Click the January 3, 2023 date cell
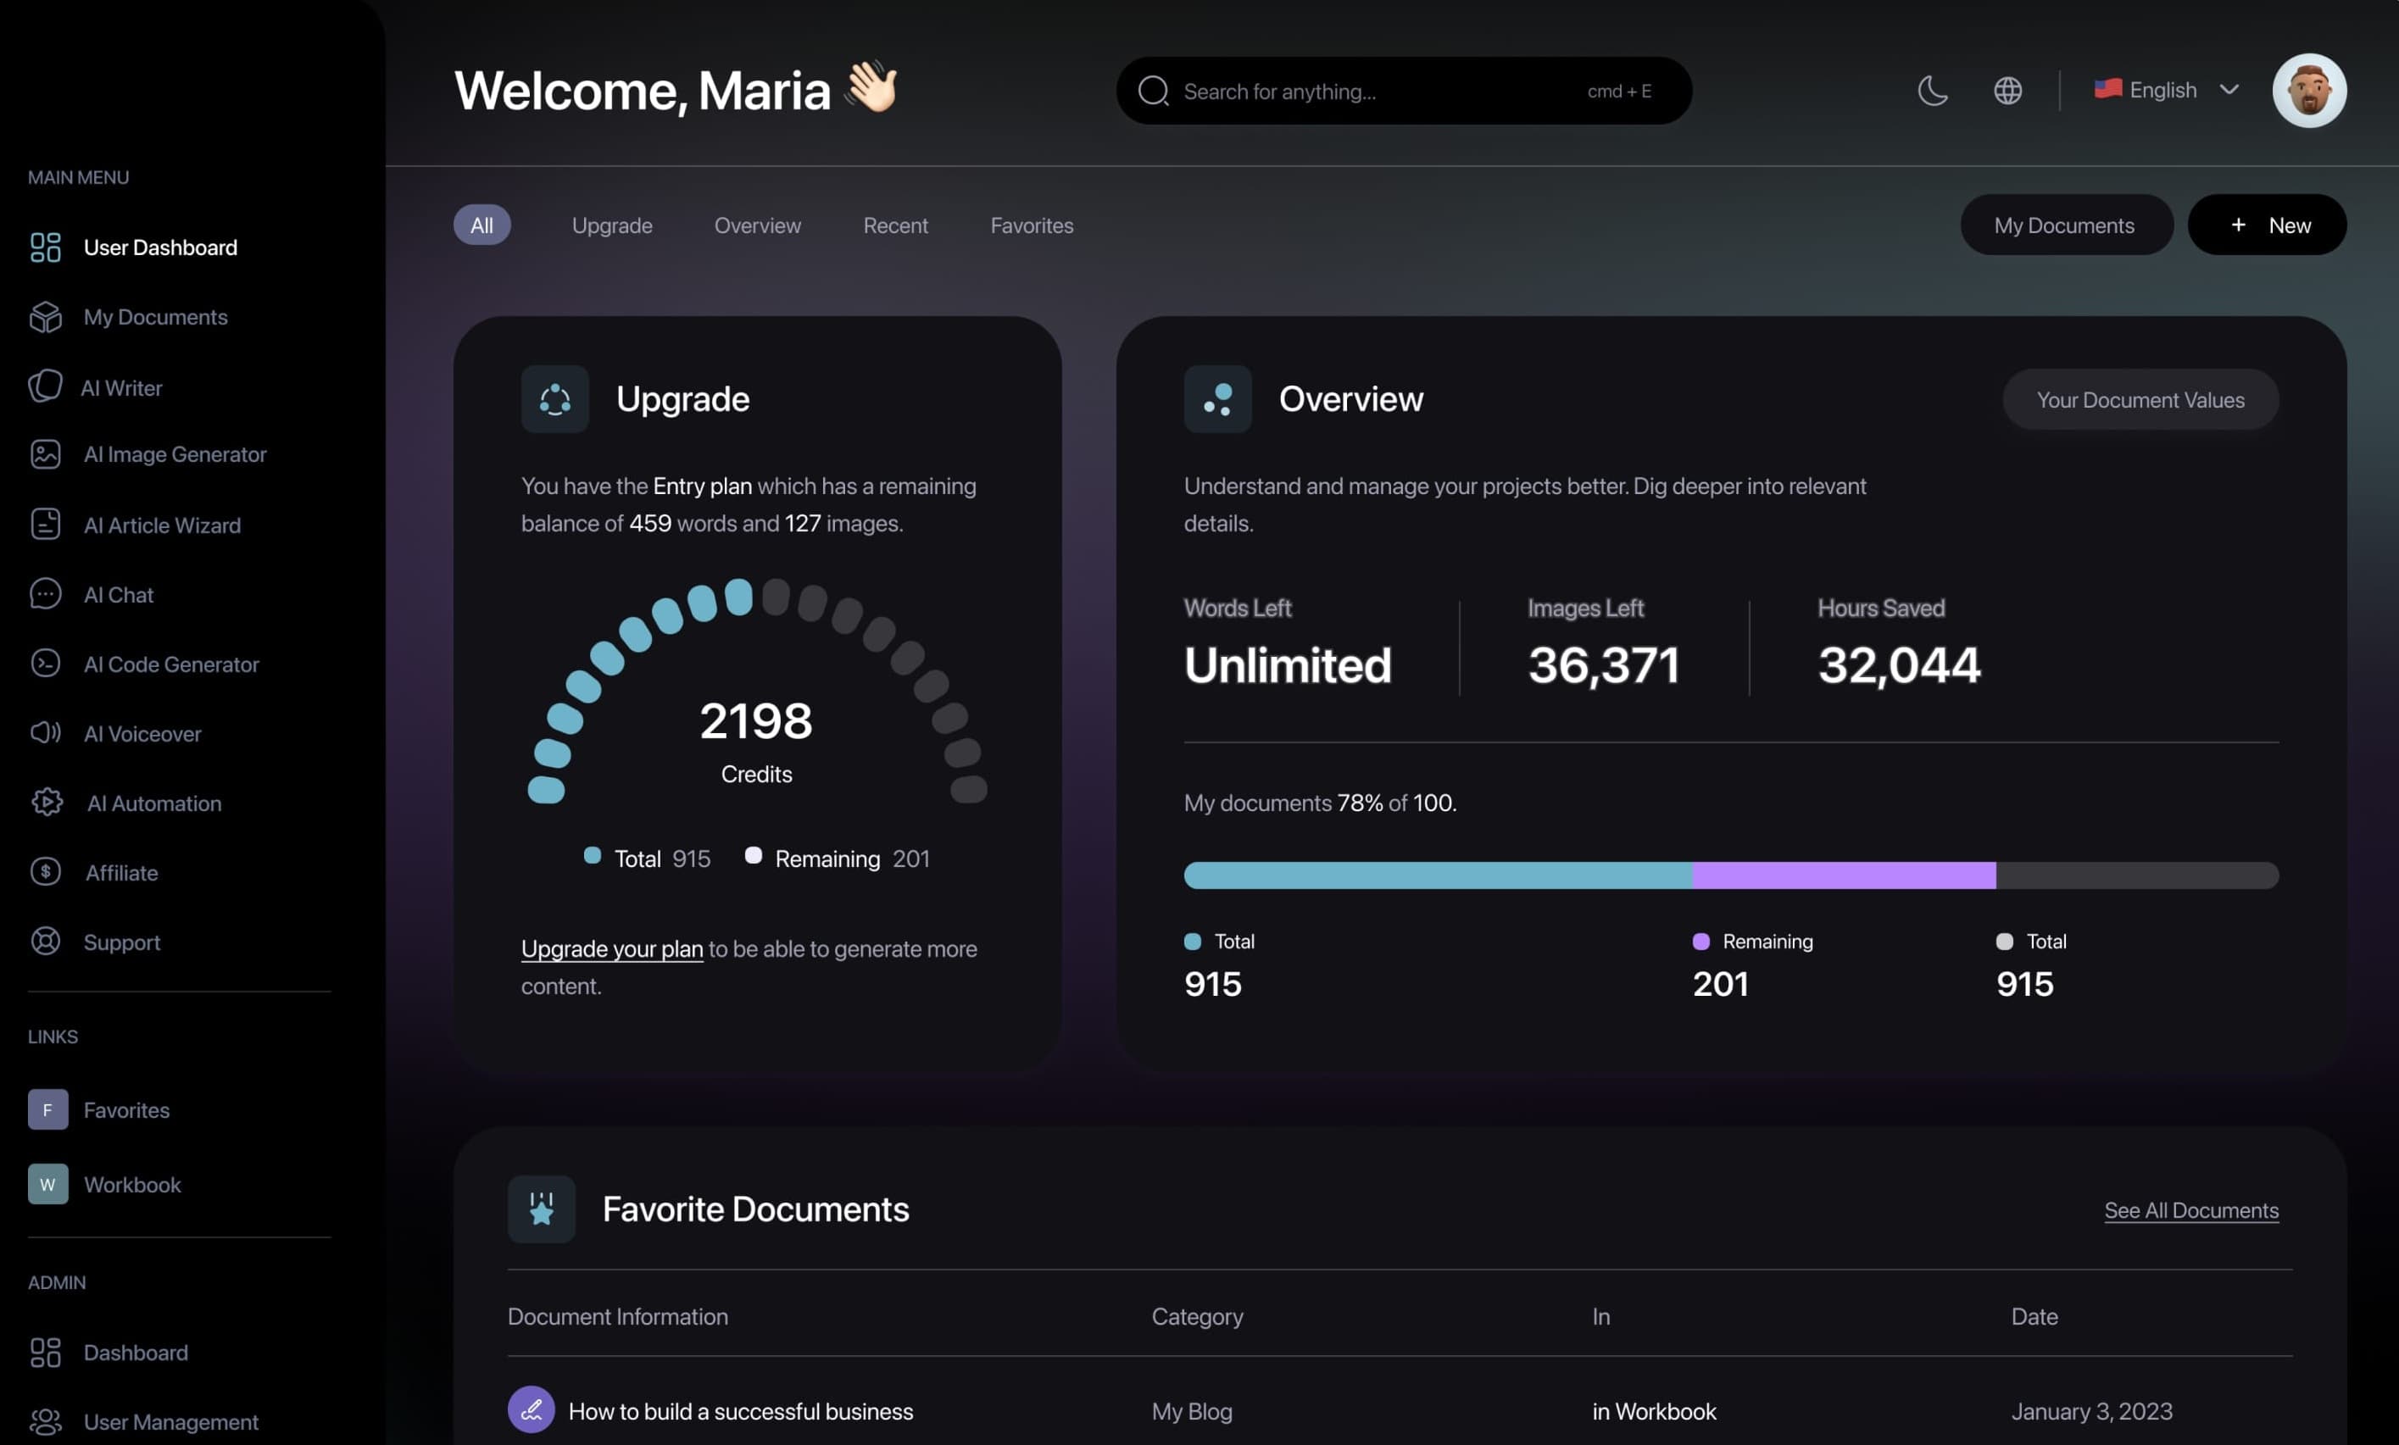 click(2091, 1410)
